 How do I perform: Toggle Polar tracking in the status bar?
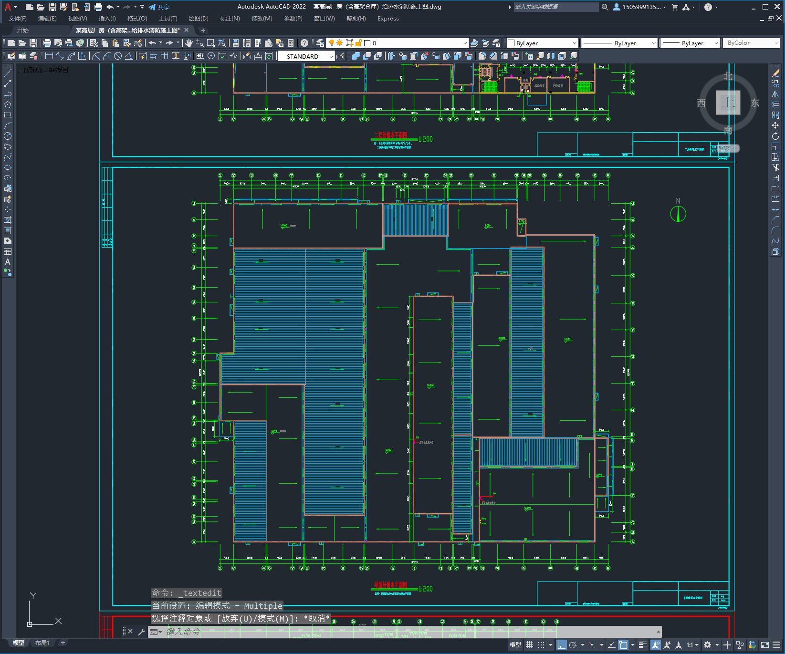[x=573, y=645]
